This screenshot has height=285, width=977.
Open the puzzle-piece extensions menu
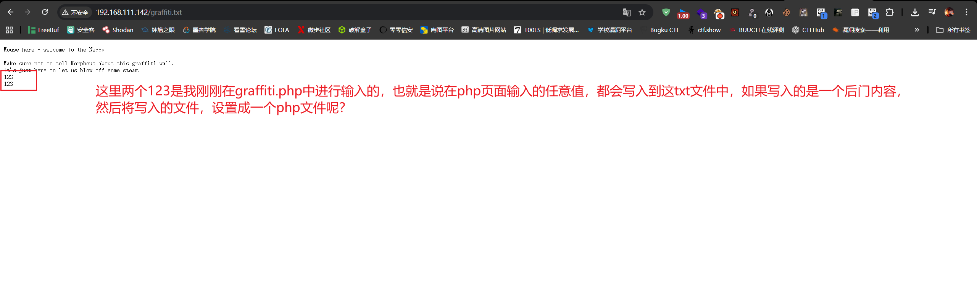pyautogui.click(x=890, y=12)
